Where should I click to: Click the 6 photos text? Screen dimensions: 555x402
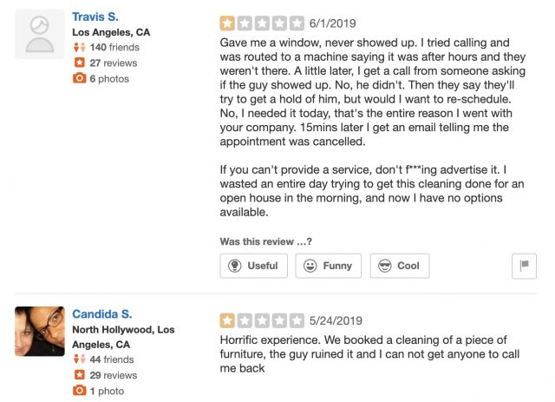click(x=109, y=79)
